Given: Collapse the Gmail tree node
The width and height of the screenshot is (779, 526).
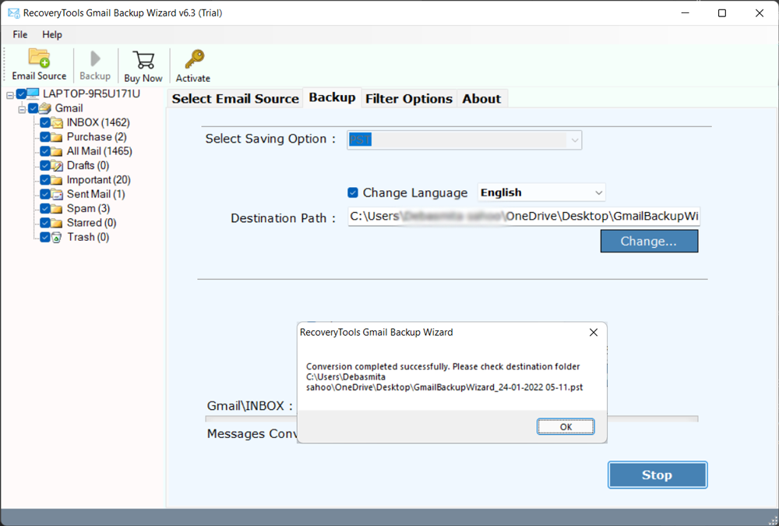Looking at the screenshot, I should [x=22, y=109].
